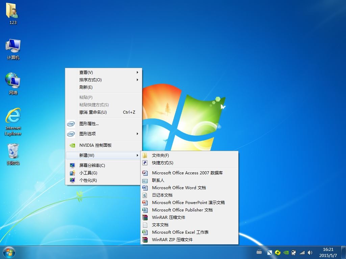
Task: Click the Ctrl+Z shortcut text
Action: point(129,112)
